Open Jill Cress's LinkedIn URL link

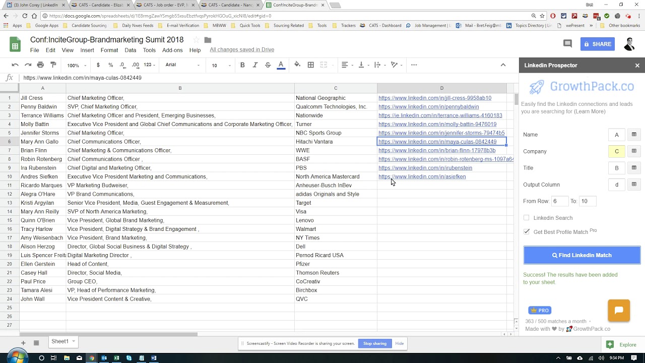point(435,98)
